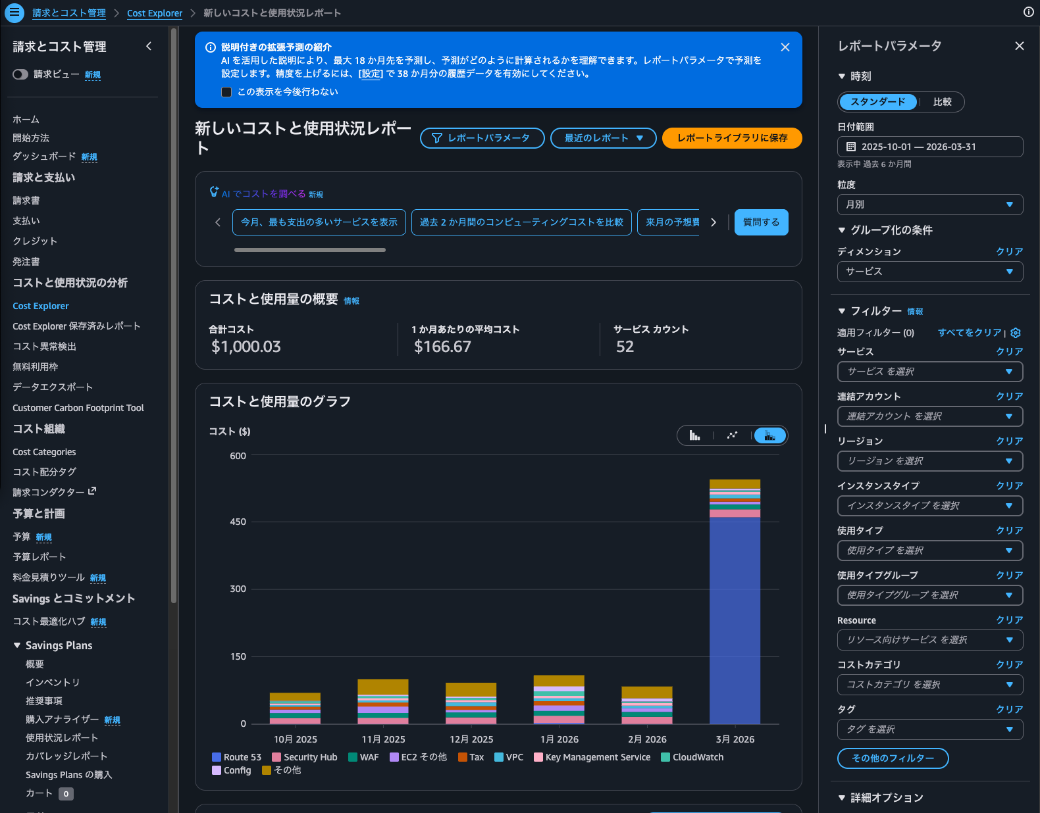Open the リージョンを選択 dropdown
This screenshot has width=1040, height=813.
[930, 461]
